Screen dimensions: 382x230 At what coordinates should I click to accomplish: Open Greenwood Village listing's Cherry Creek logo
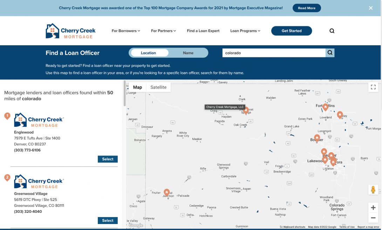tap(39, 182)
